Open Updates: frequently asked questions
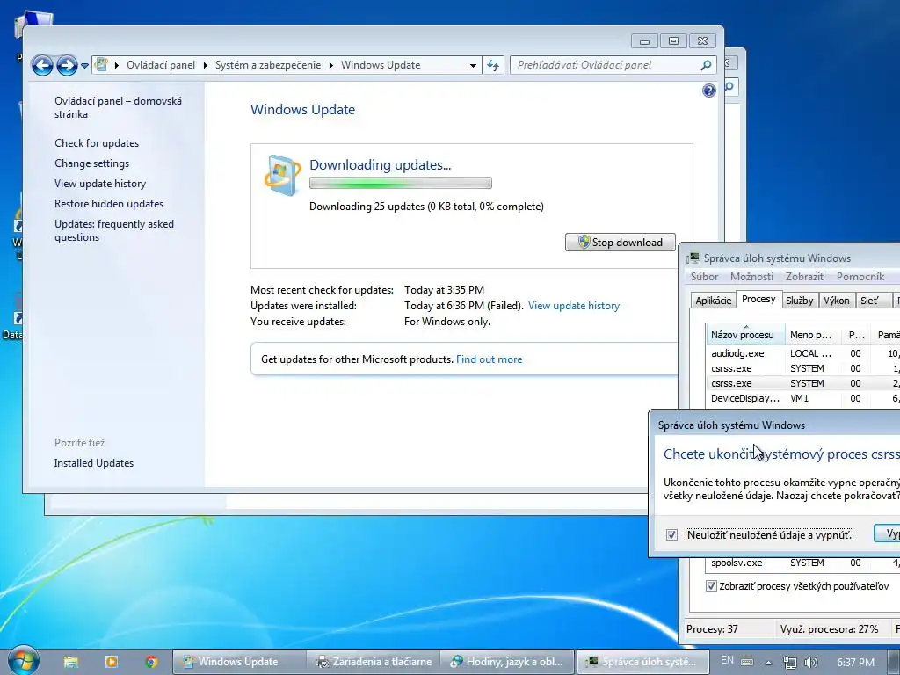 click(114, 231)
